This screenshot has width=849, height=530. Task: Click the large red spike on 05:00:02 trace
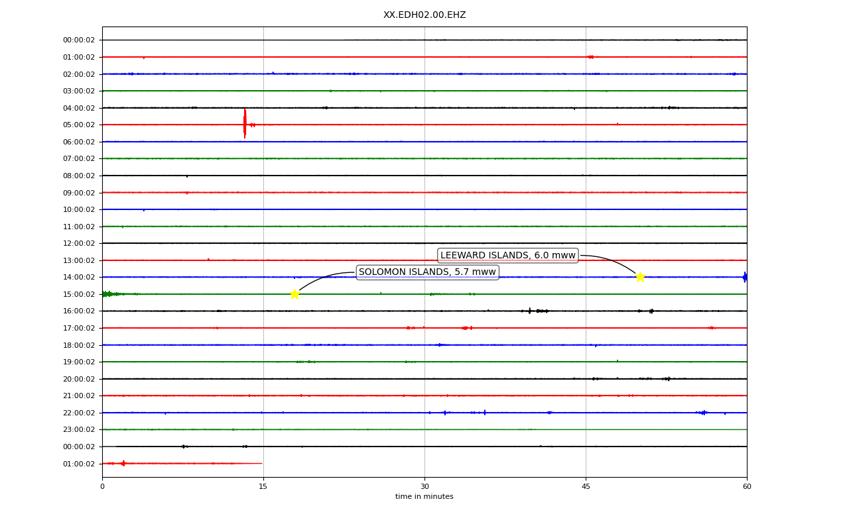[245, 124]
